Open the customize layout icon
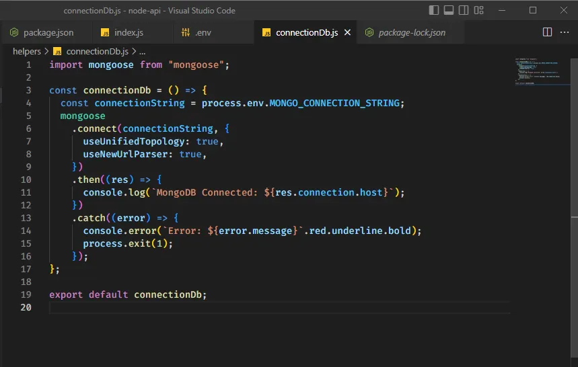 (478, 10)
